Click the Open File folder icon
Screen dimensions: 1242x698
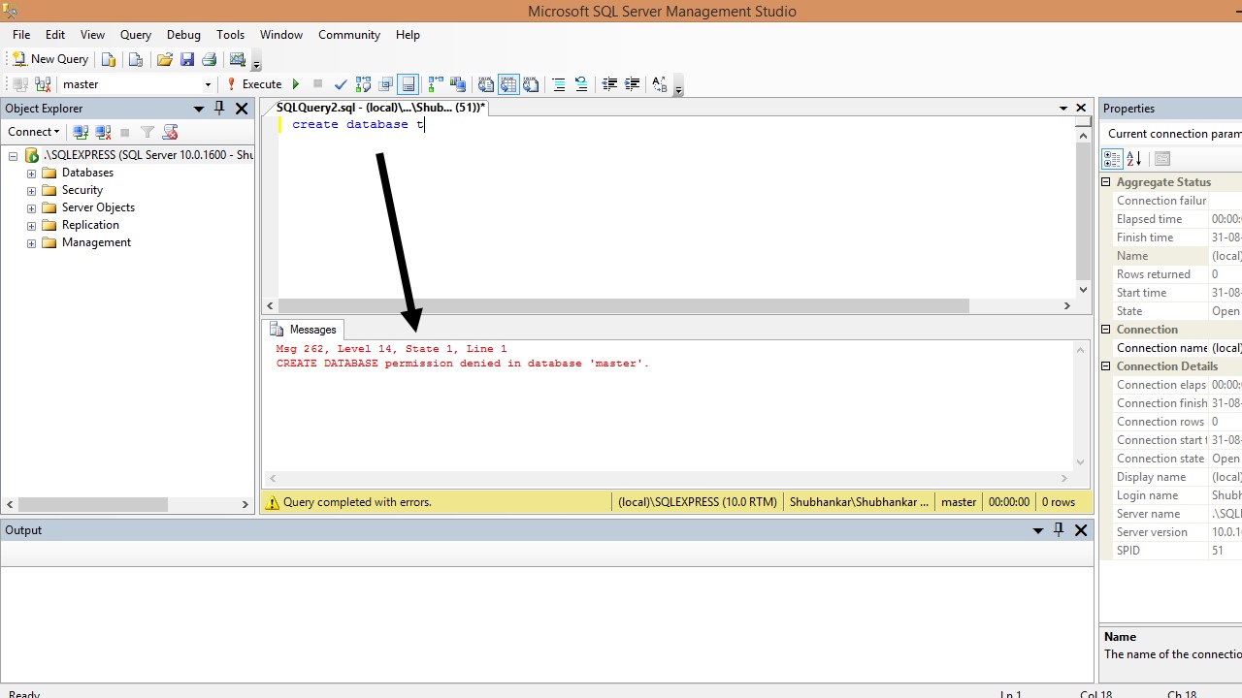(165, 59)
